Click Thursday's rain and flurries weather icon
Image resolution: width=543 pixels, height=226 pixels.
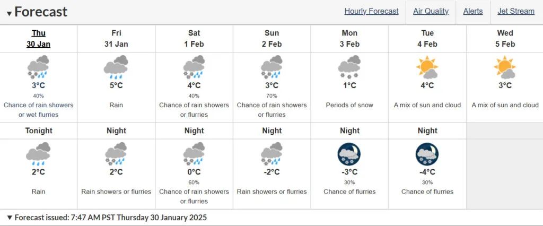click(x=38, y=67)
